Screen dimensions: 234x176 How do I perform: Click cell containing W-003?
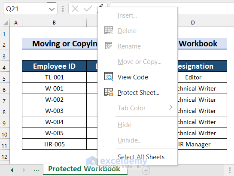click(55, 111)
